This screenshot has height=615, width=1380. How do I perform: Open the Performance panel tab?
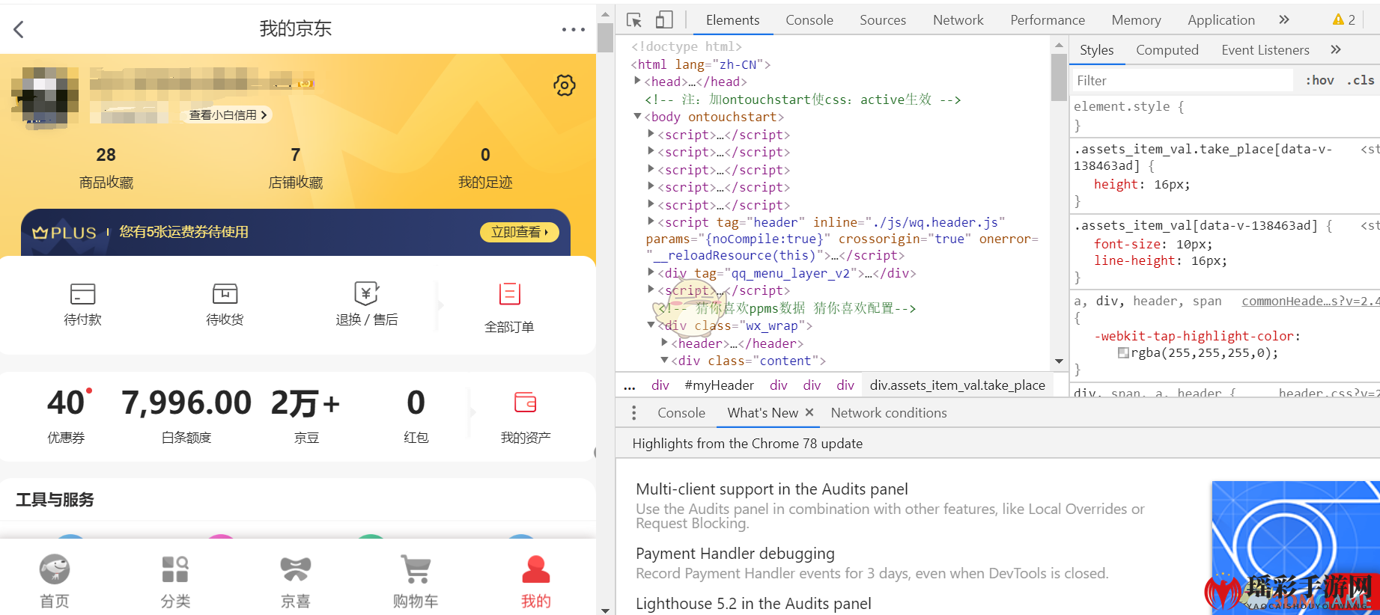point(1048,20)
